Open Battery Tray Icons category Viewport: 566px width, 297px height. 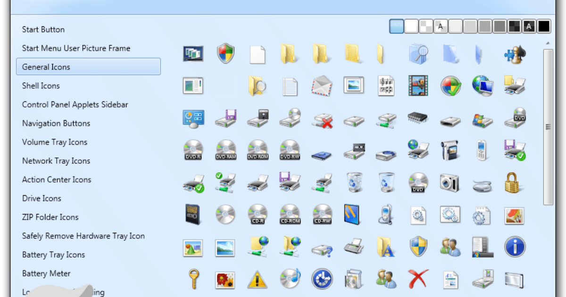[x=53, y=255]
